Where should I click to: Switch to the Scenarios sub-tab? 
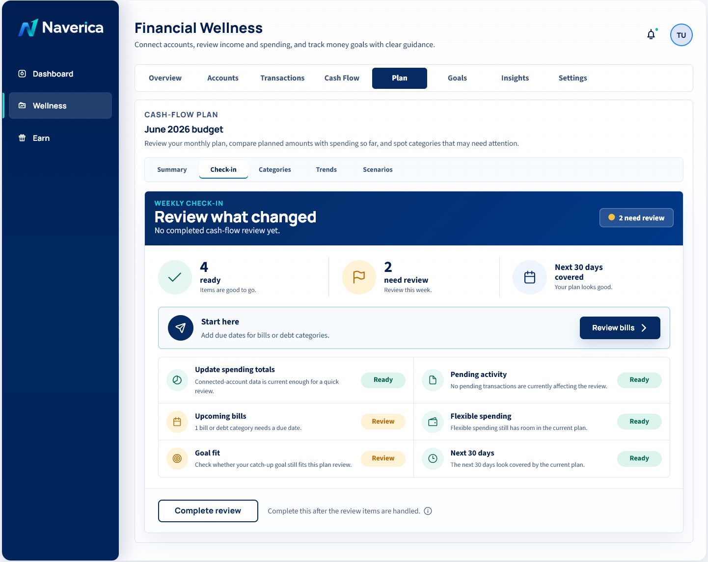point(378,169)
